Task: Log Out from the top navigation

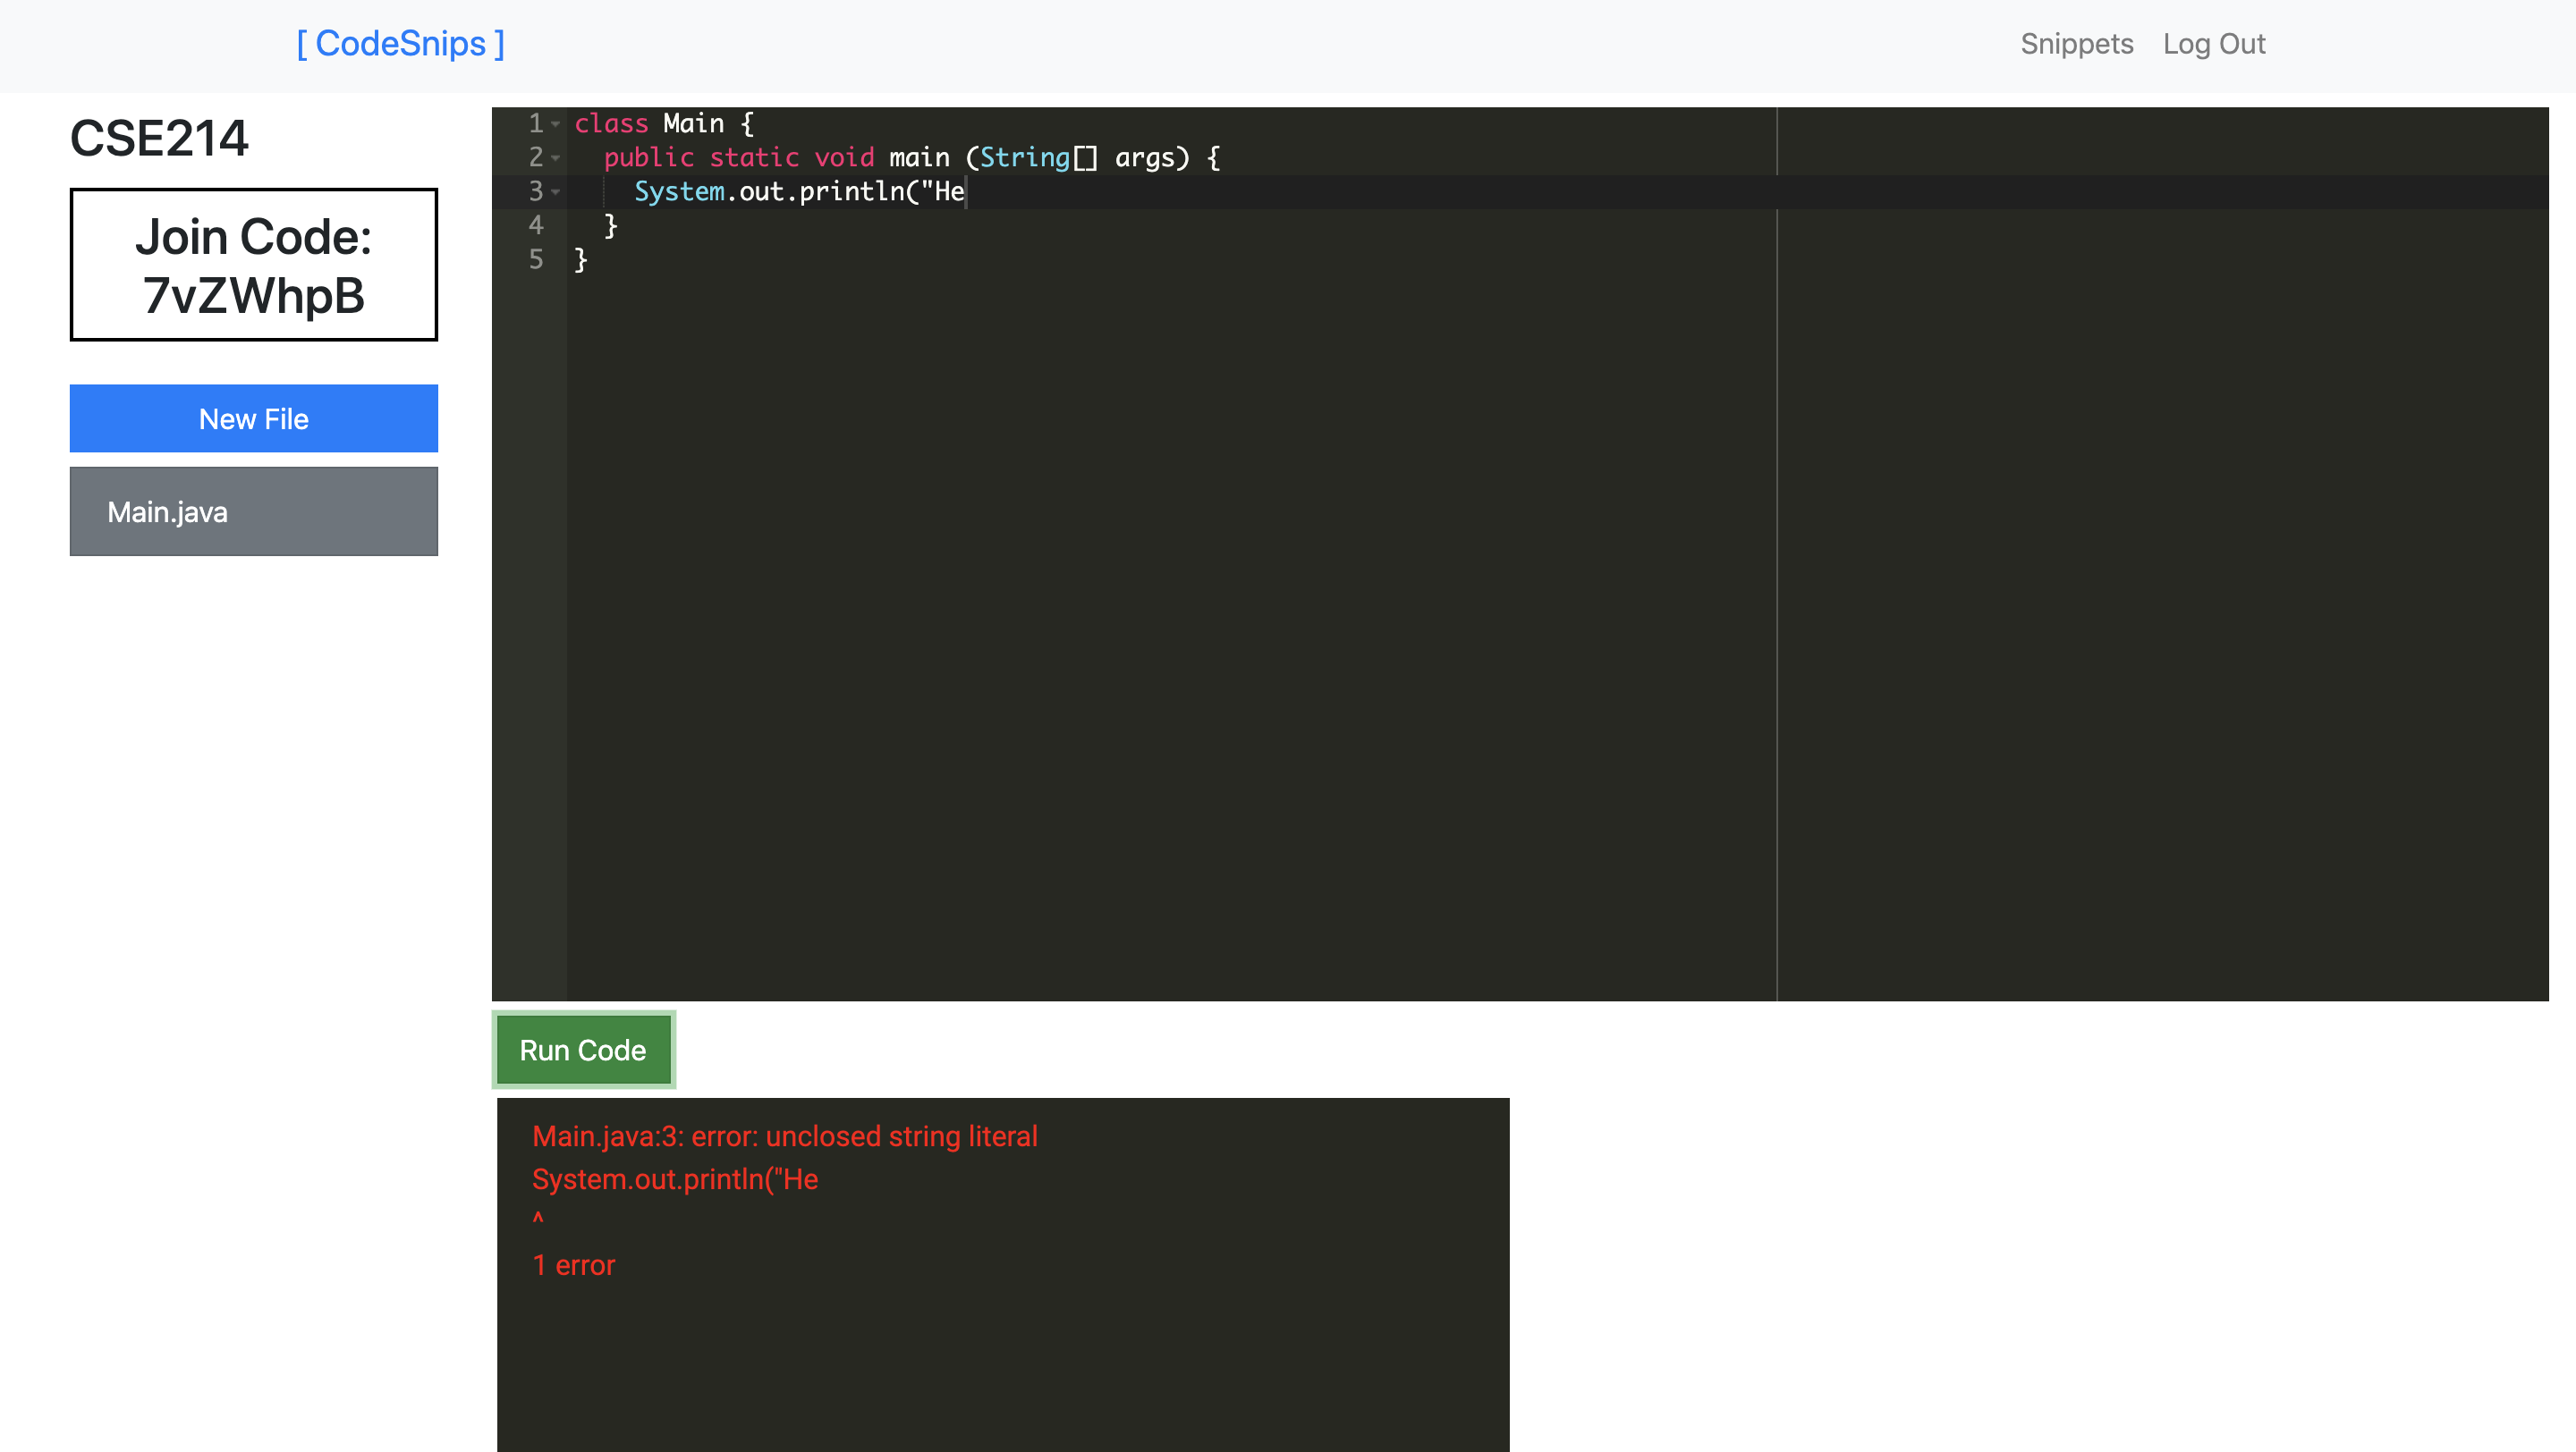Action: click(2213, 44)
